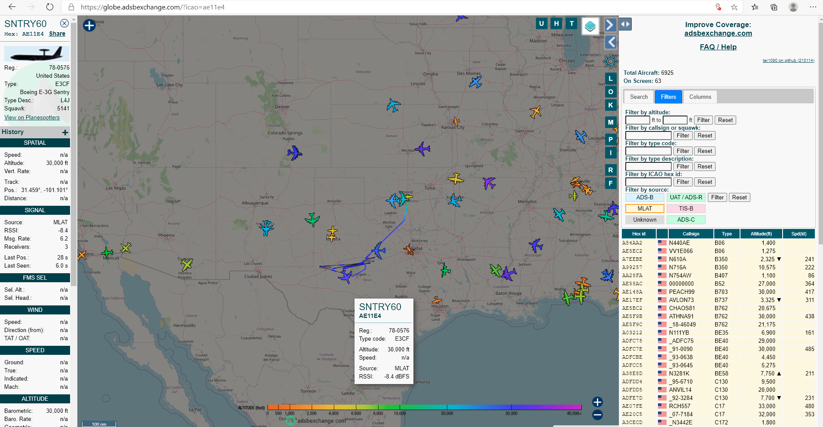Select the ADS-C source filter

coord(686,220)
